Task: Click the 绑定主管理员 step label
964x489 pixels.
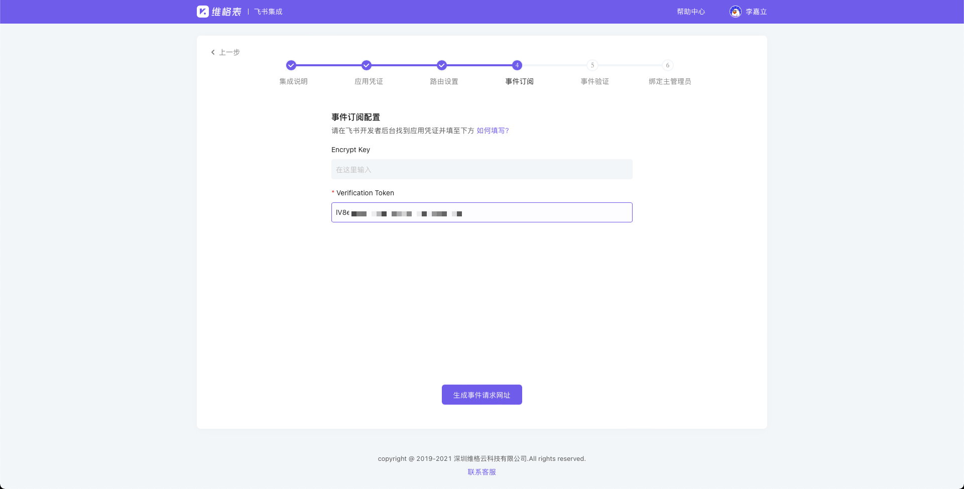Action: click(x=670, y=81)
